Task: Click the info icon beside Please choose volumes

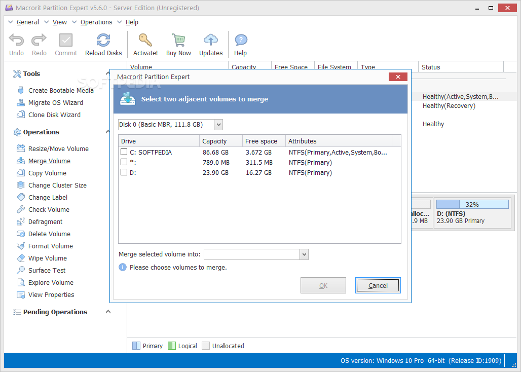Action: pyautogui.click(x=123, y=268)
